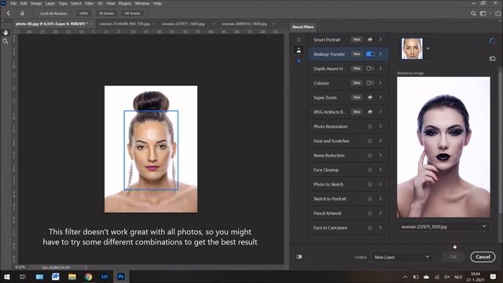Image resolution: width=503 pixels, height=283 pixels.
Task: Click the reset parameters undo icon
Action: [x=493, y=58]
